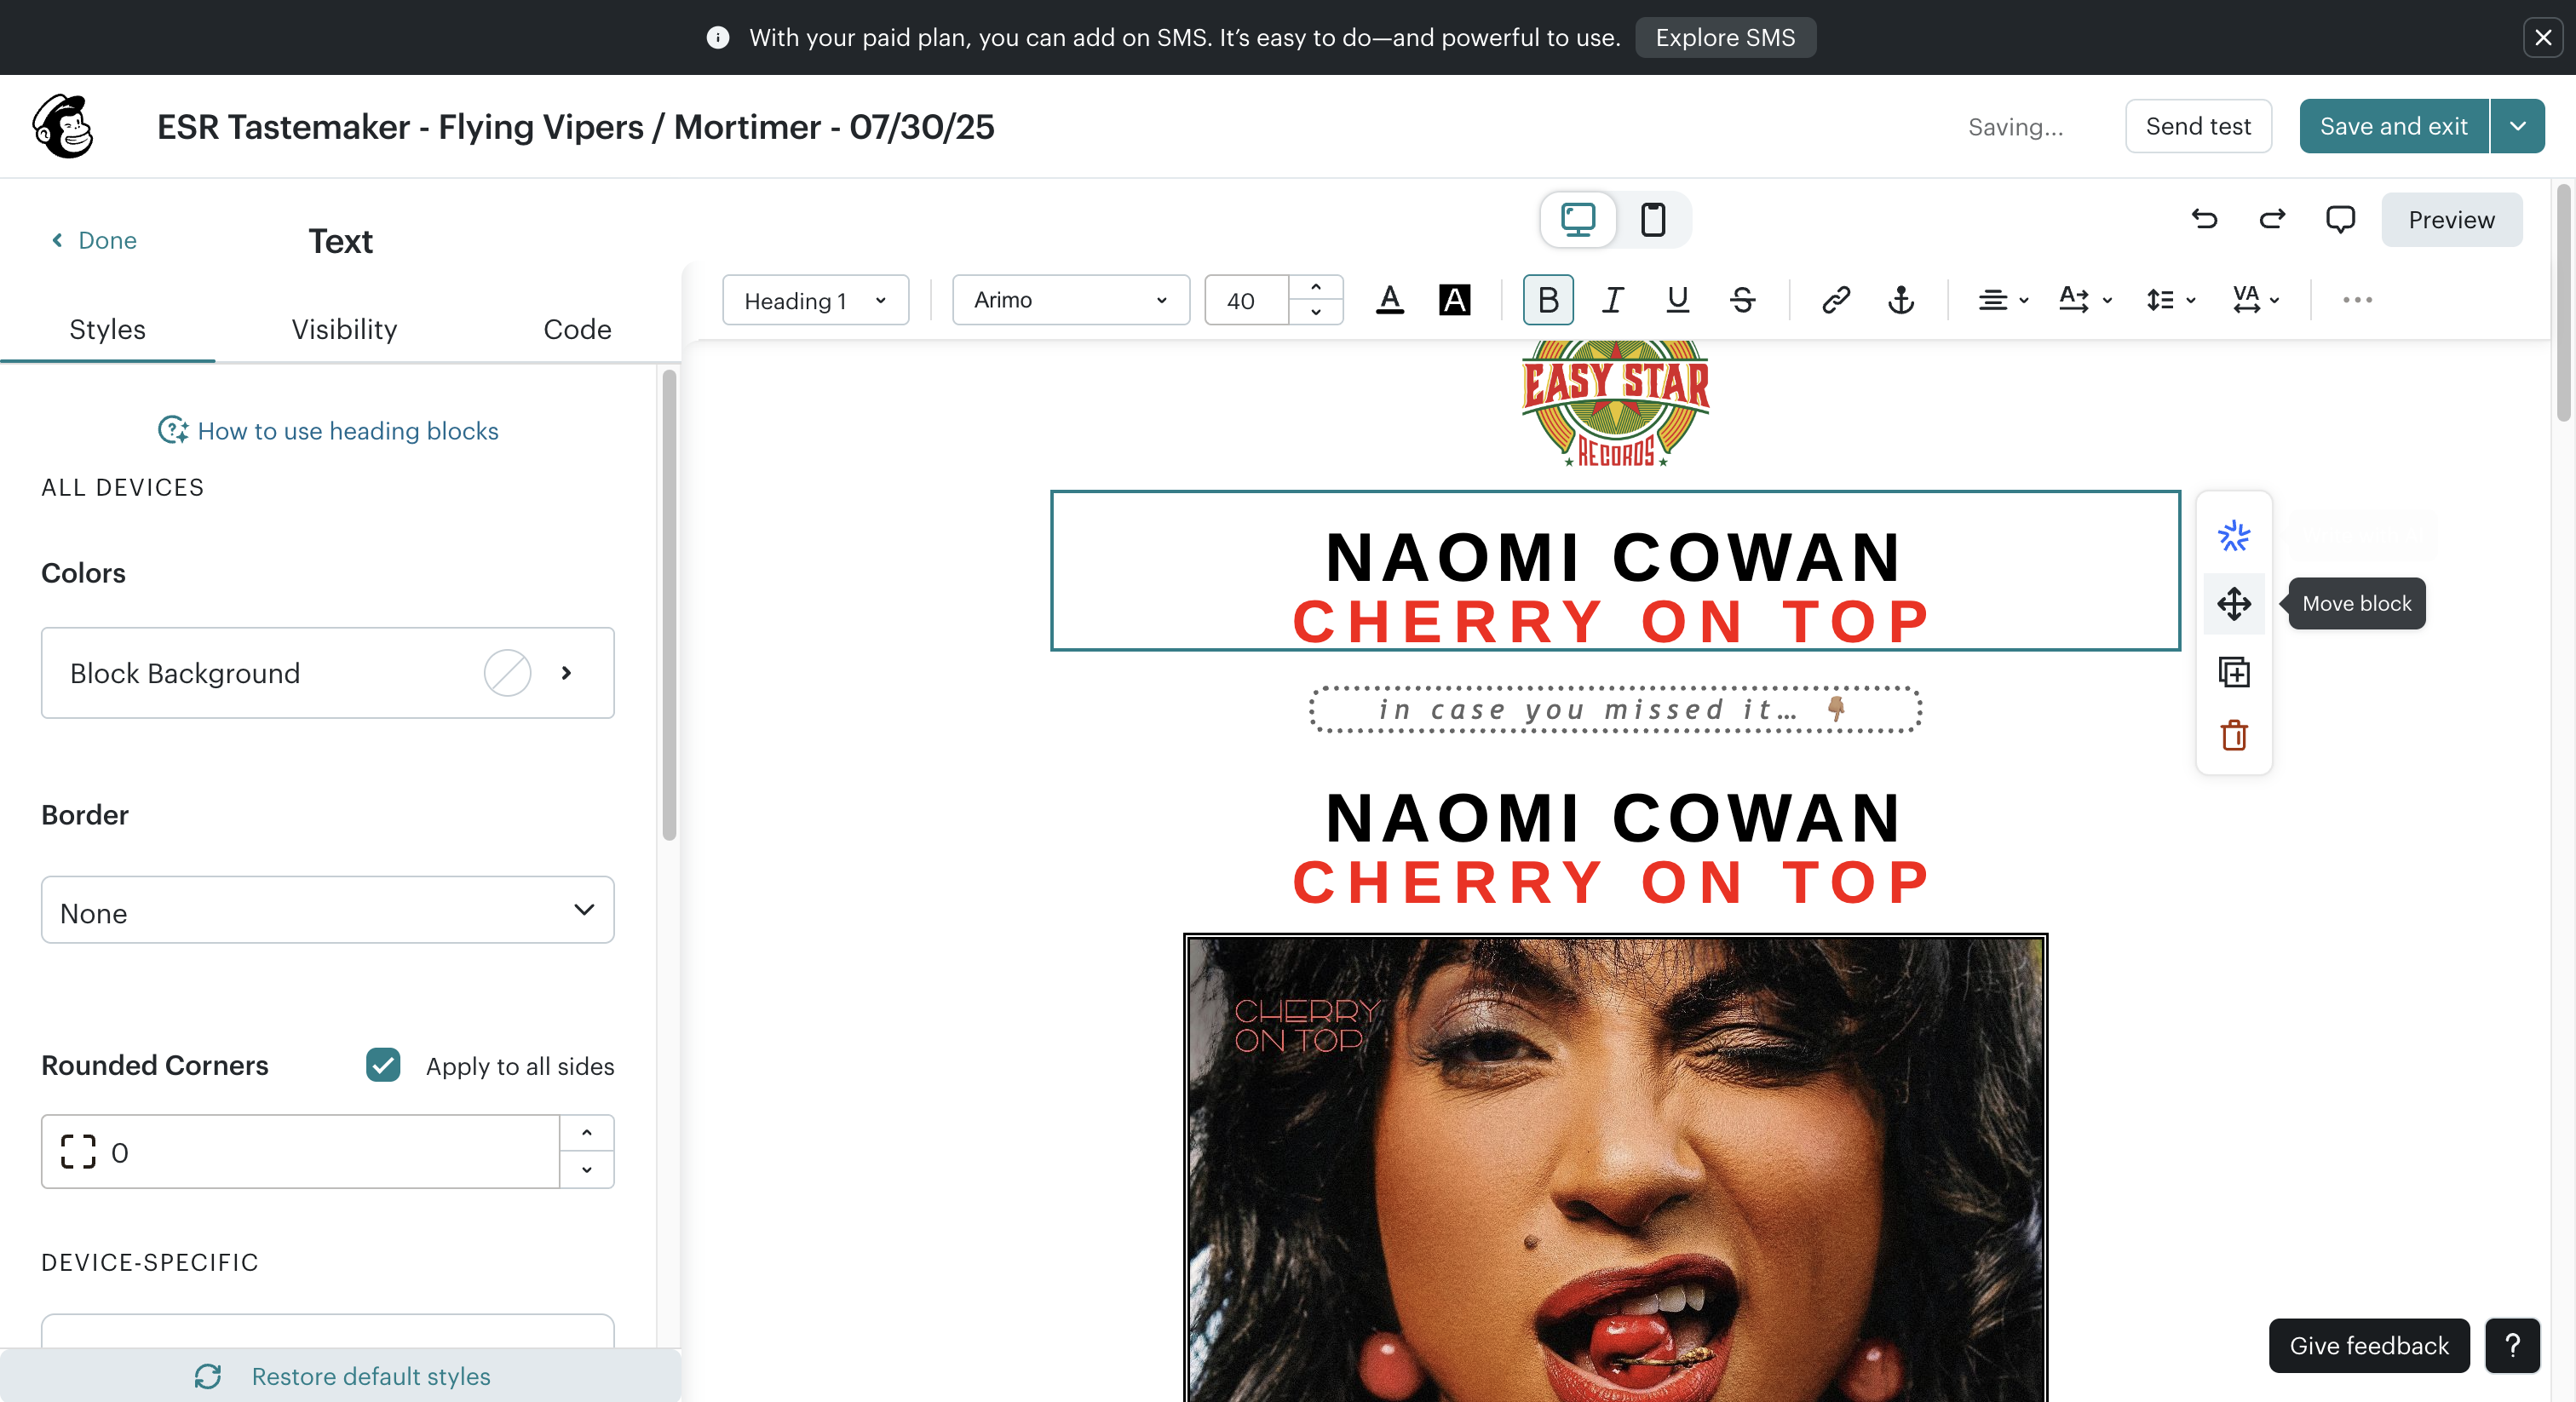This screenshot has width=2576, height=1402.
Task: Click the selected Naomi Cowan heading block
Action: tap(1615, 570)
